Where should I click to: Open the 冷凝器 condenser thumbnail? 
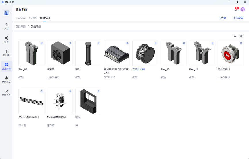[60, 54]
